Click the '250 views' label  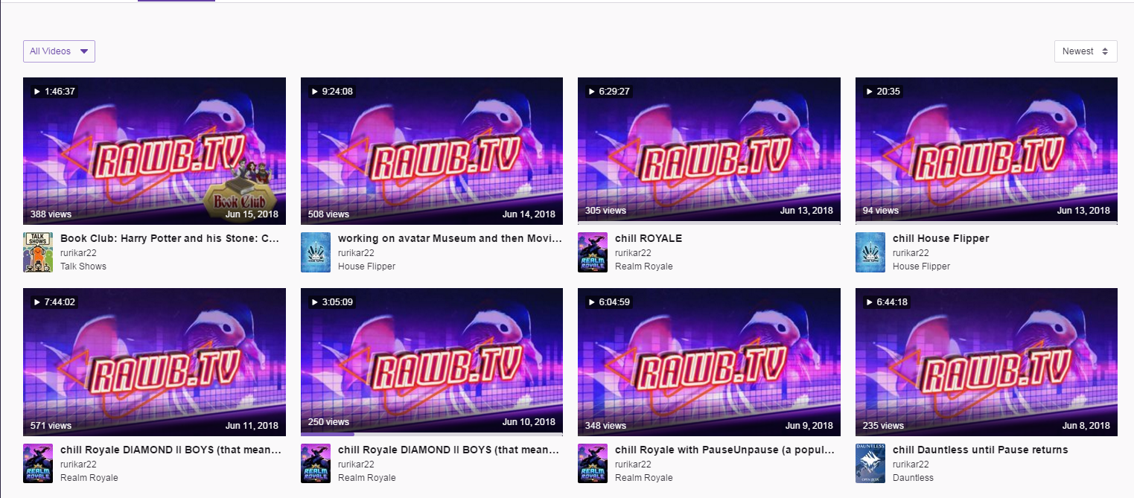coord(328,422)
